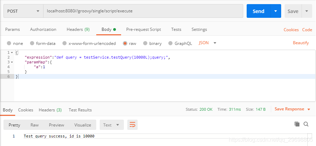
Task: Collapse JSON root at line 1
Action: click(x=12, y=52)
